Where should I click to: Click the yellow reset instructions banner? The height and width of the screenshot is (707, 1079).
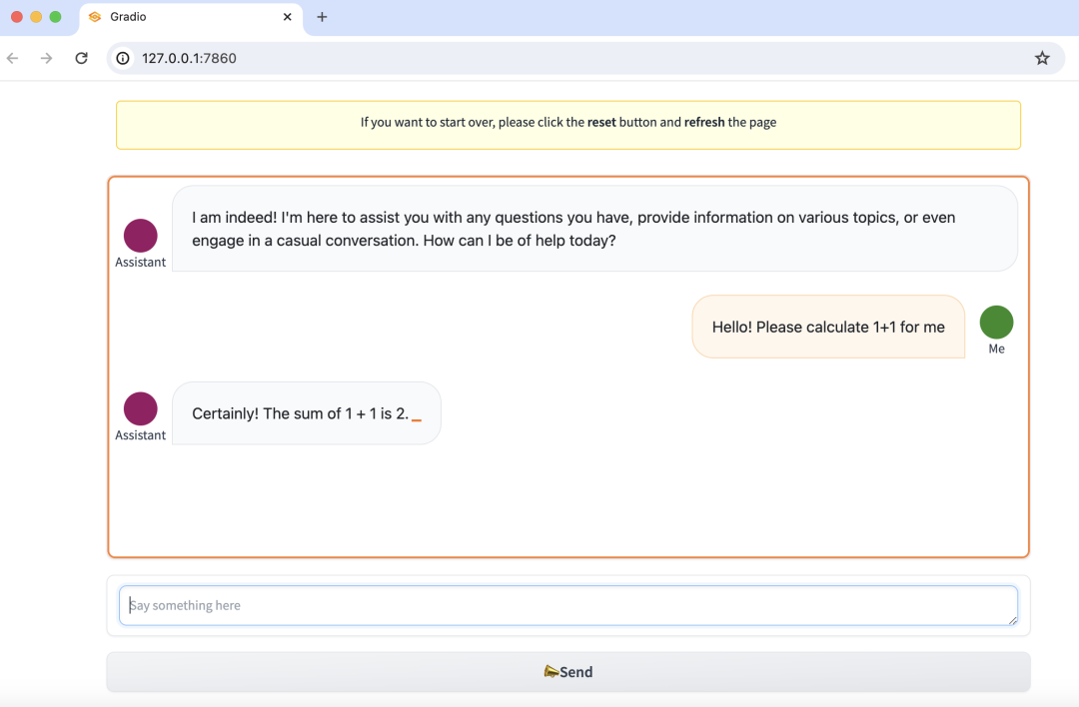point(567,124)
